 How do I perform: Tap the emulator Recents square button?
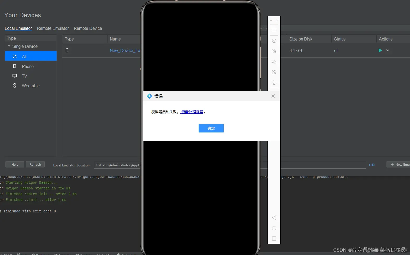[274, 239]
